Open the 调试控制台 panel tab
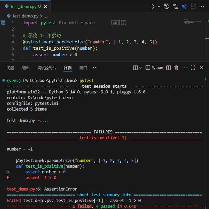The width and height of the screenshot is (209, 209). click(47, 68)
